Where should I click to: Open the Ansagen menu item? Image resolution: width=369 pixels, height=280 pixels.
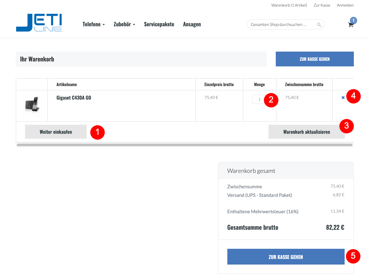coord(192,24)
